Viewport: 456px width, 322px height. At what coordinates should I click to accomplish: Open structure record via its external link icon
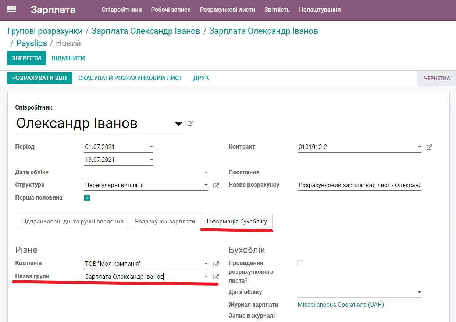216,185
